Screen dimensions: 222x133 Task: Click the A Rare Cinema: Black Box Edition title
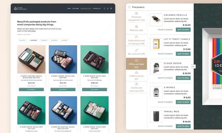click(x=63, y=77)
